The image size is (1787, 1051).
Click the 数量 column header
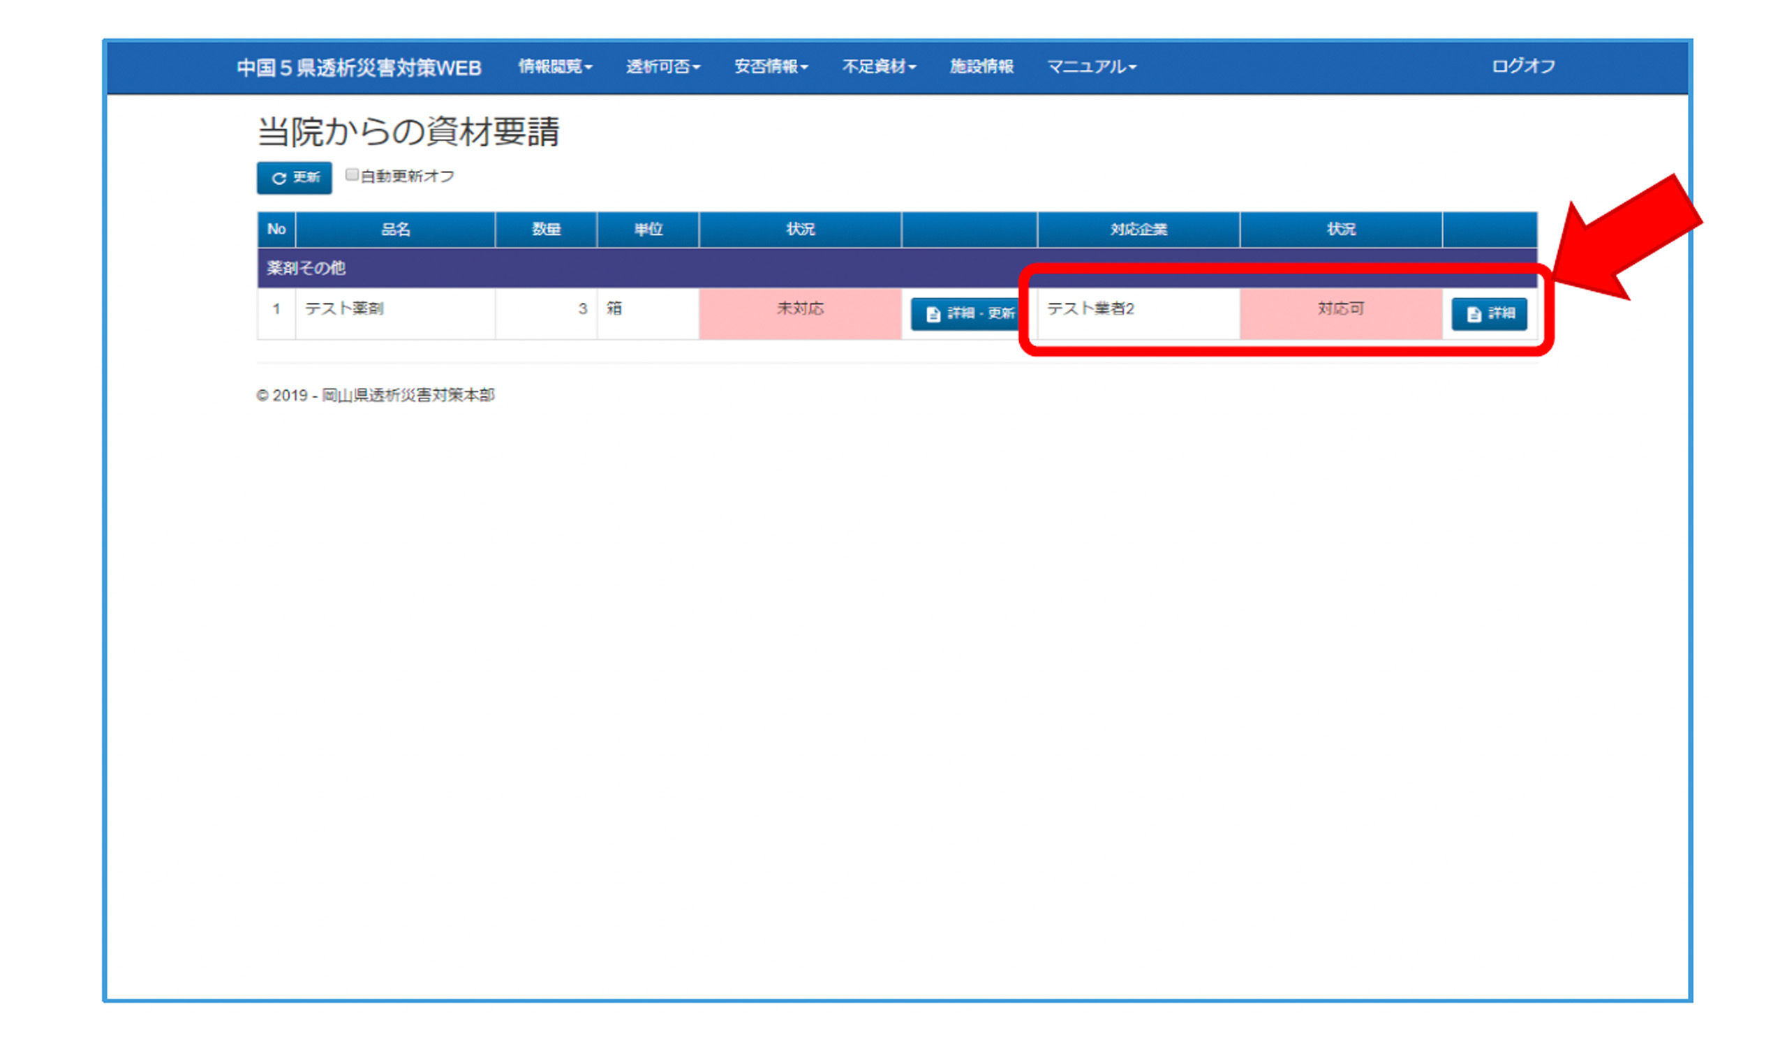pos(546,229)
